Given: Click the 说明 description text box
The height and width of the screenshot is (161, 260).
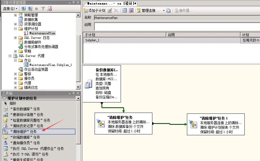Looking at the screenshot, I should pyautogui.click(x=177, y=27).
